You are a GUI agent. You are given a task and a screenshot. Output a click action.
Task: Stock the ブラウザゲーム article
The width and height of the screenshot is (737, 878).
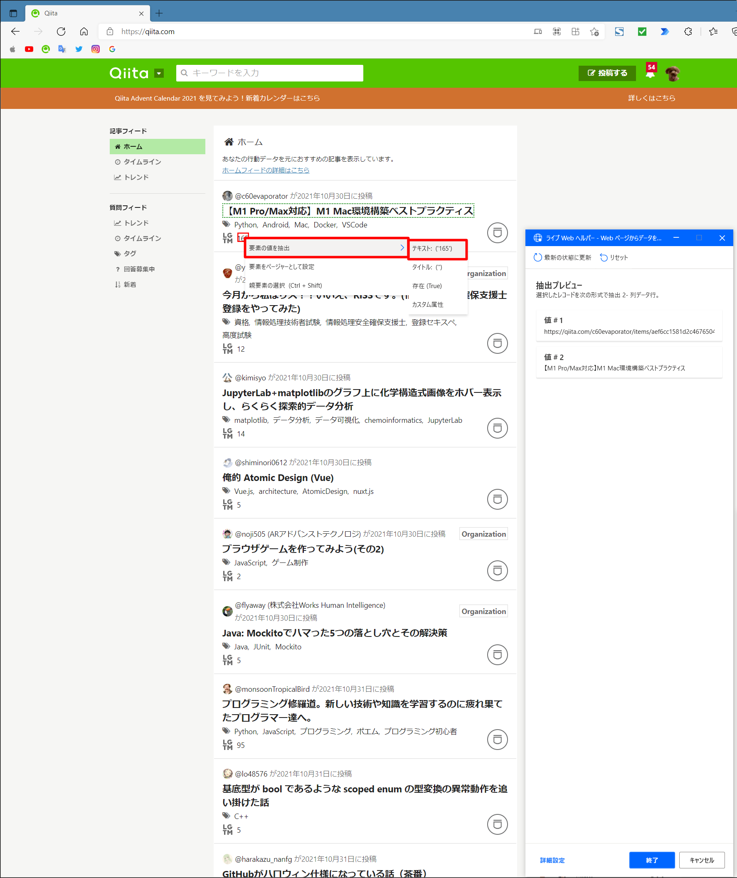point(498,571)
